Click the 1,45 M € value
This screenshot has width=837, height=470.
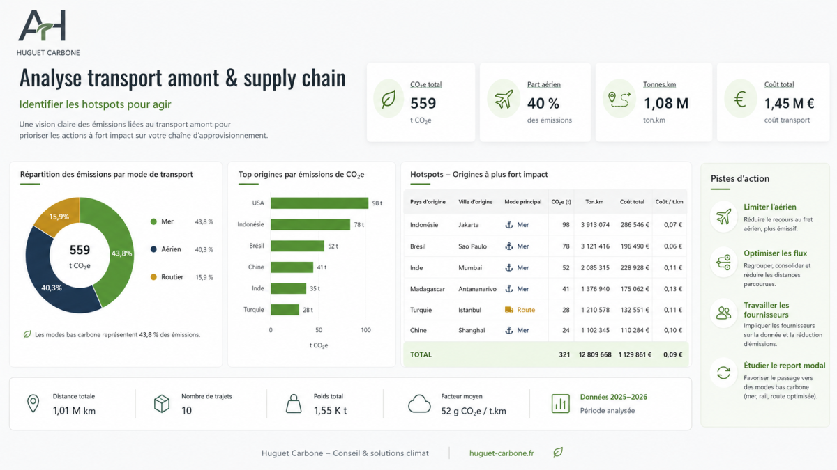(x=789, y=103)
